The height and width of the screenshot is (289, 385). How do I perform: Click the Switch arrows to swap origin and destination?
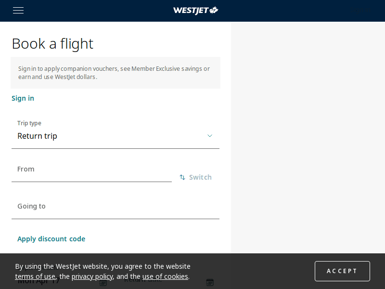tap(182, 177)
